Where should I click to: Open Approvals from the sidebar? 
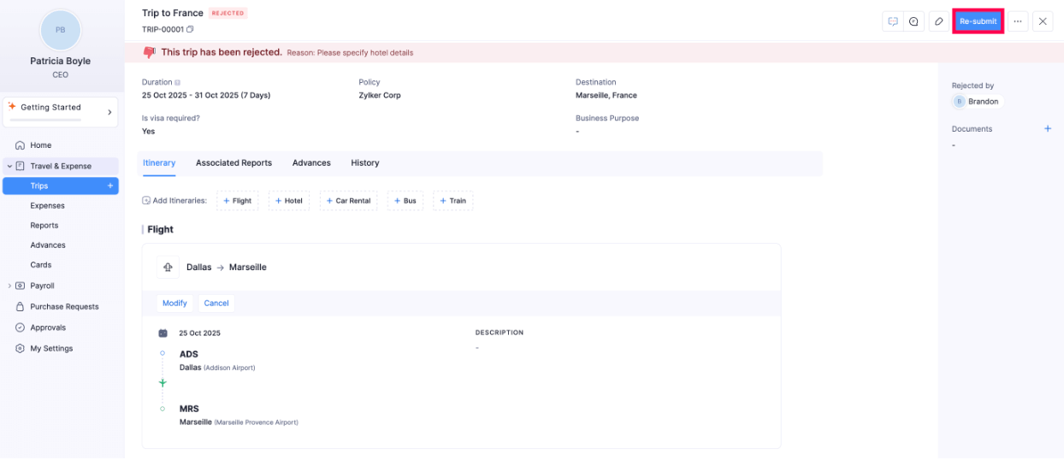point(48,327)
